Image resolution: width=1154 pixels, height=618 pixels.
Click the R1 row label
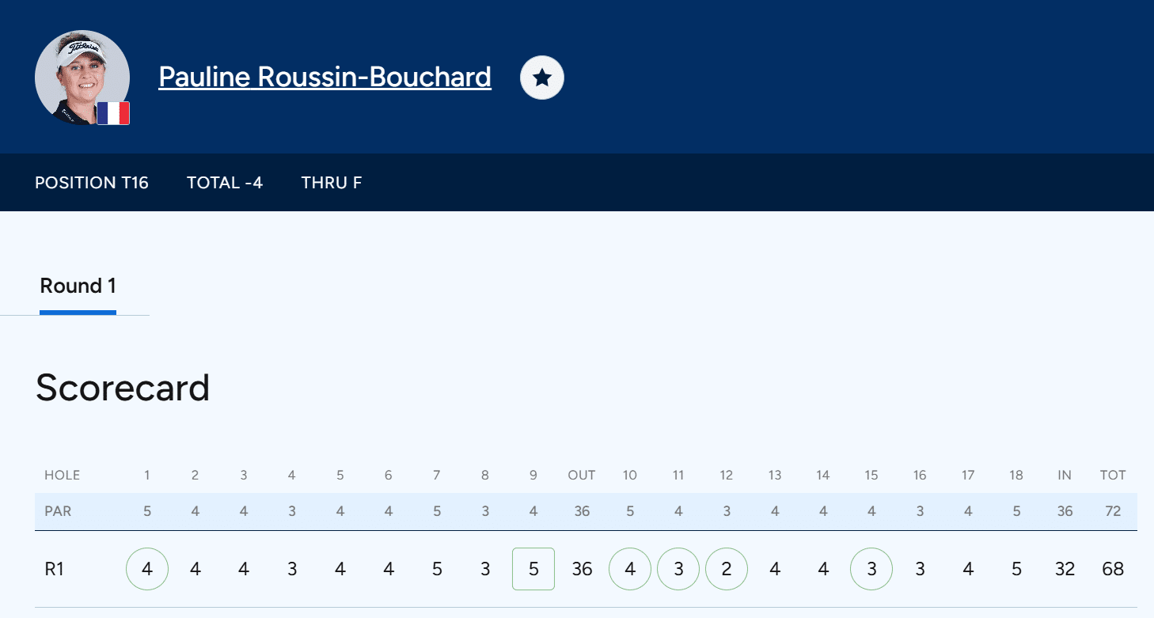[x=54, y=569]
